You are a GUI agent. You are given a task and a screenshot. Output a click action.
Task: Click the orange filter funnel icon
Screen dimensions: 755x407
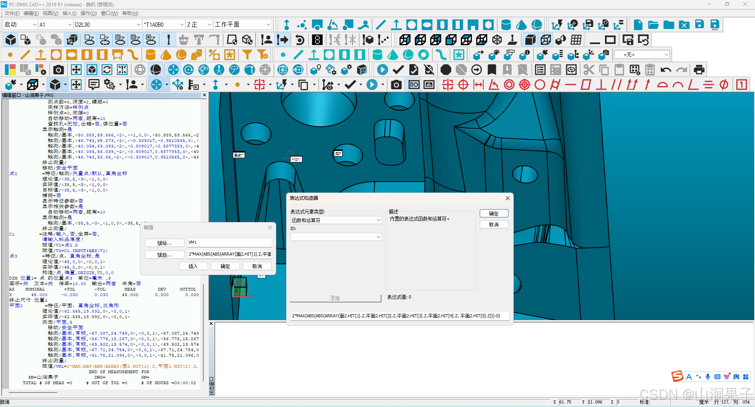pyautogui.click(x=247, y=55)
